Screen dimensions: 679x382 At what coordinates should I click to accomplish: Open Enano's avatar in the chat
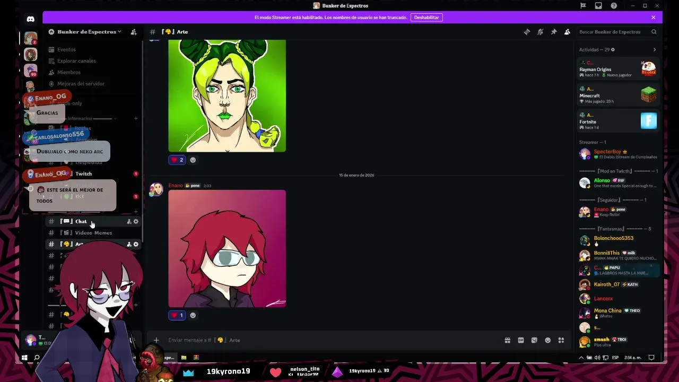tap(156, 189)
